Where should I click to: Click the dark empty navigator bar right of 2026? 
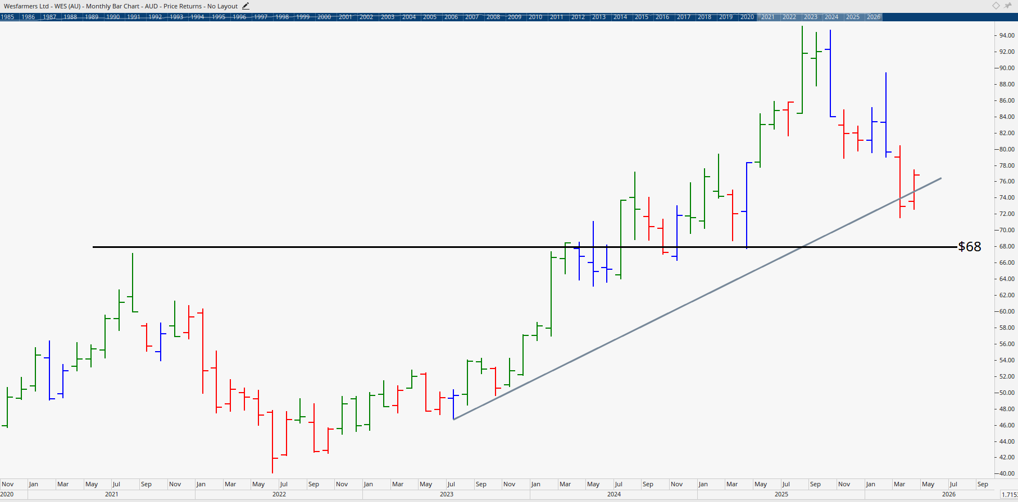click(949, 17)
